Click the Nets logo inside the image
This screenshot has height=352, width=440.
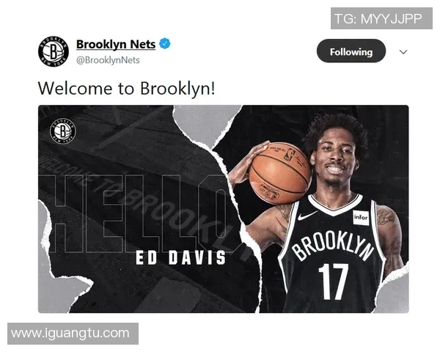pyautogui.click(x=63, y=131)
